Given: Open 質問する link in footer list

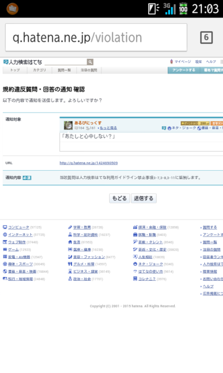Looking at the screenshot, I should point(210,227).
